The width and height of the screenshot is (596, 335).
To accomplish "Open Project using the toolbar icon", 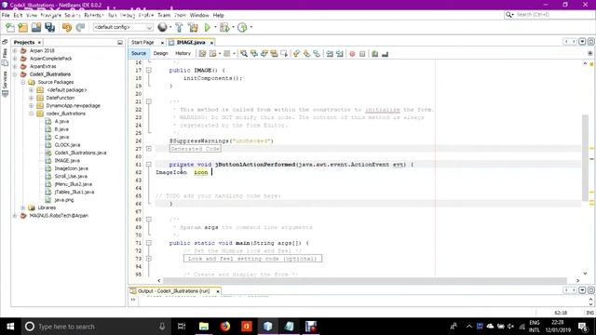I will 36,27.
